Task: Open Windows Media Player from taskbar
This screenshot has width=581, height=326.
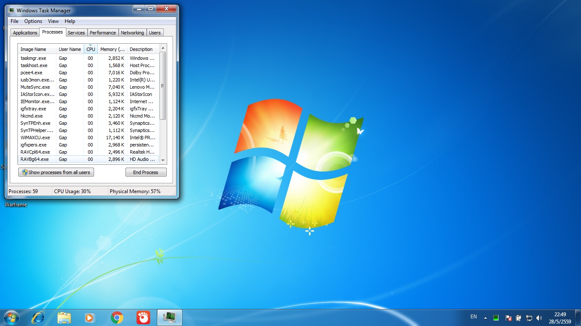Action: click(x=90, y=318)
